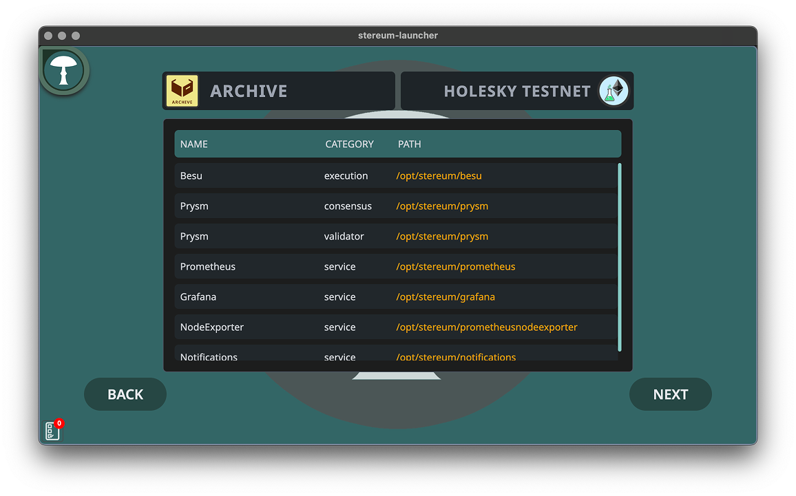This screenshot has height=496, width=796.
Task: Open the task manager icon with red badge
Action: [x=53, y=430]
